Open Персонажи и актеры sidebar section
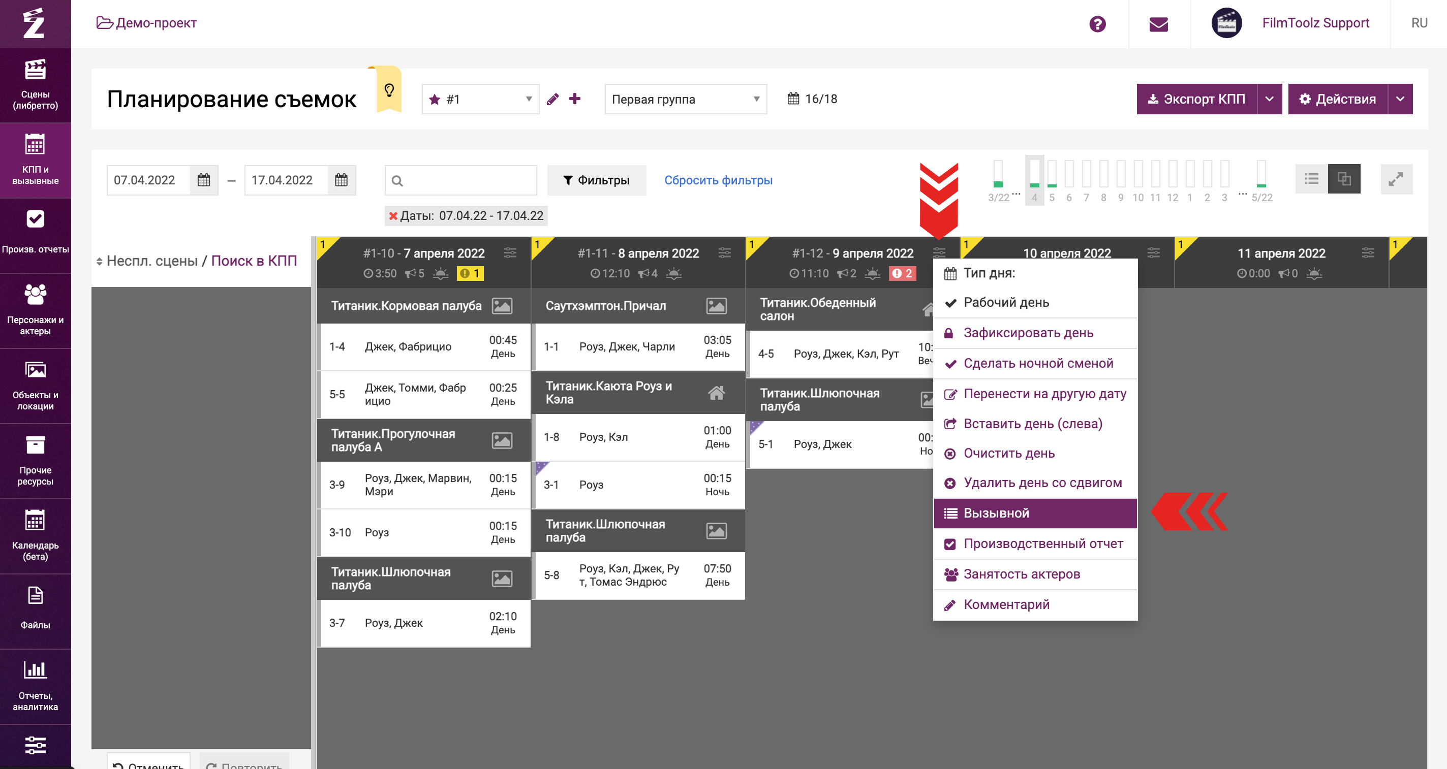1447x769 pixels. pyautogui.click(x=35, y=310)
